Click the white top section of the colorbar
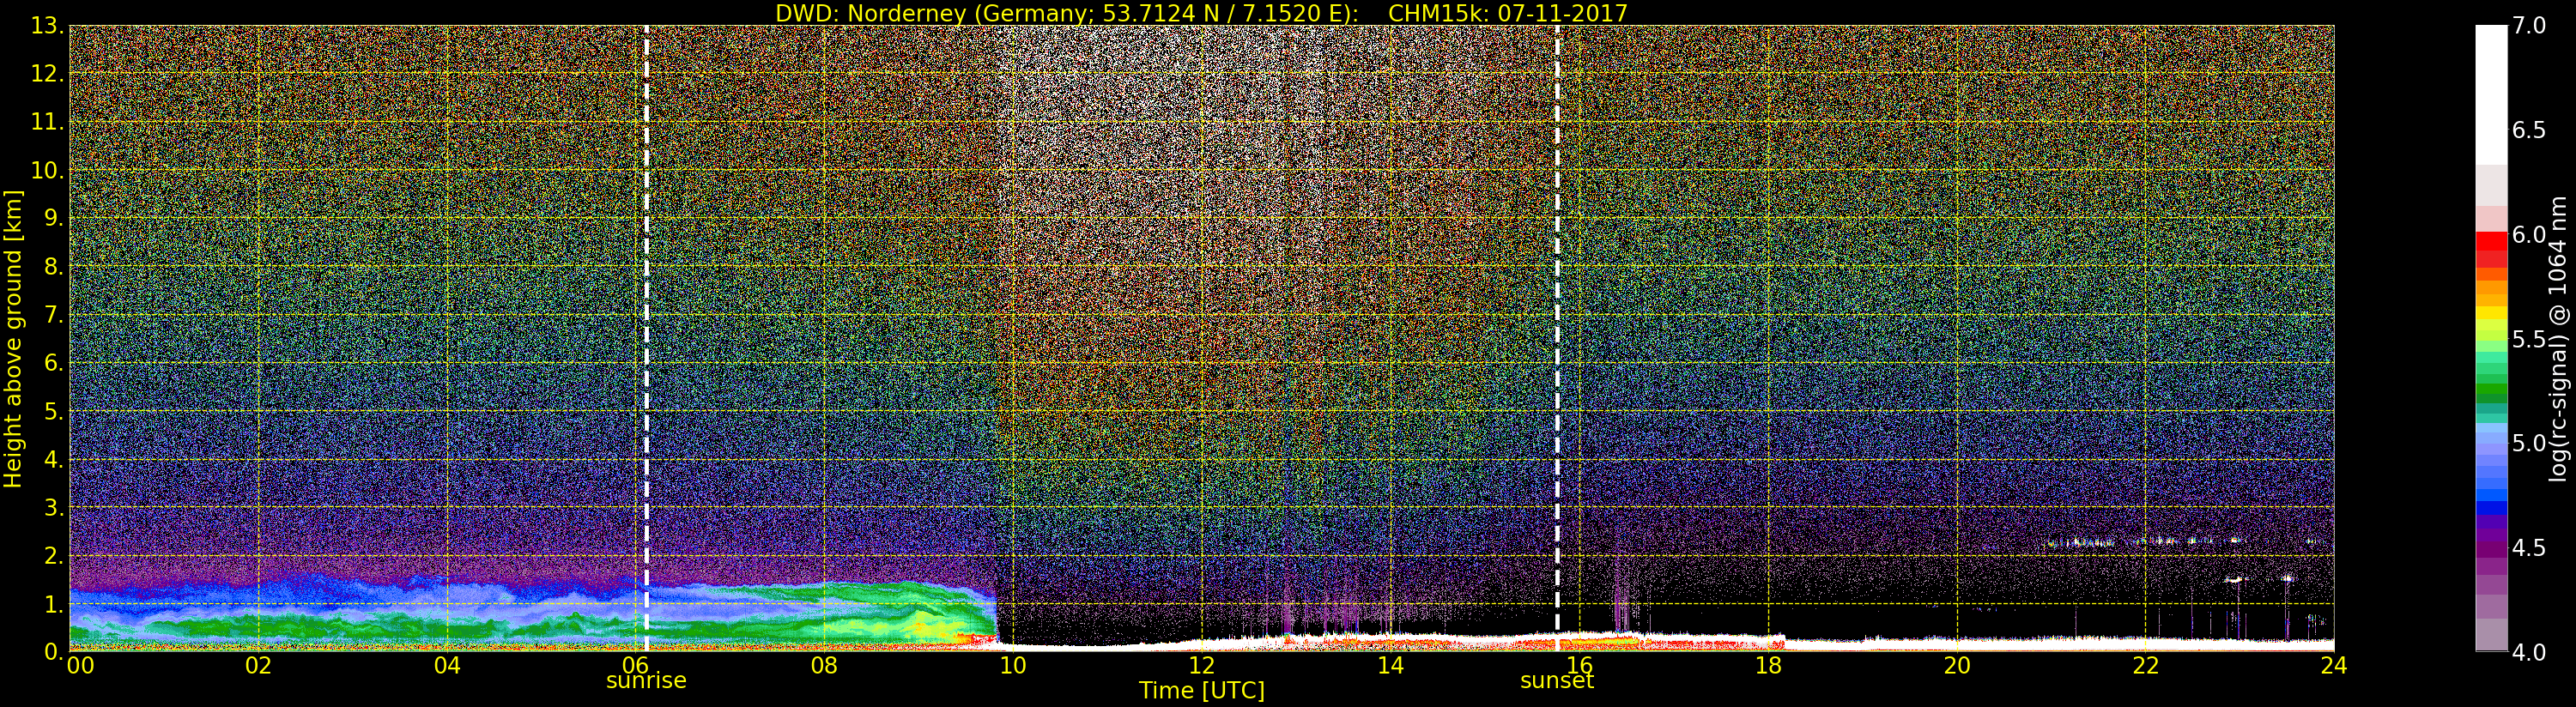Image resolution: width=2576 pixels, height=707 pixels. 2491,95
